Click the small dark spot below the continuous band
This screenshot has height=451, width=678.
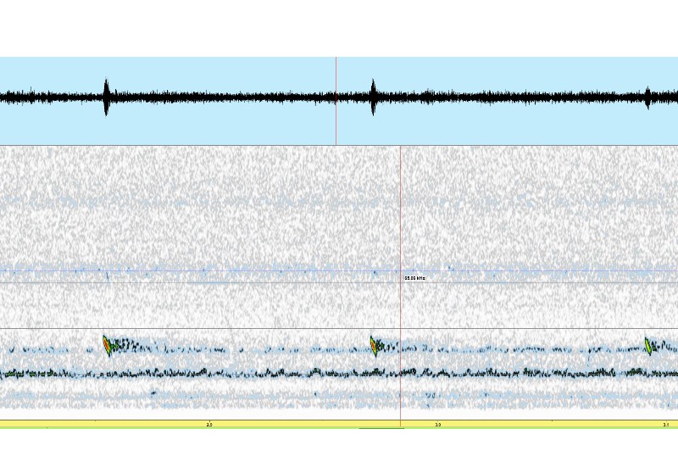pos(153,393)
